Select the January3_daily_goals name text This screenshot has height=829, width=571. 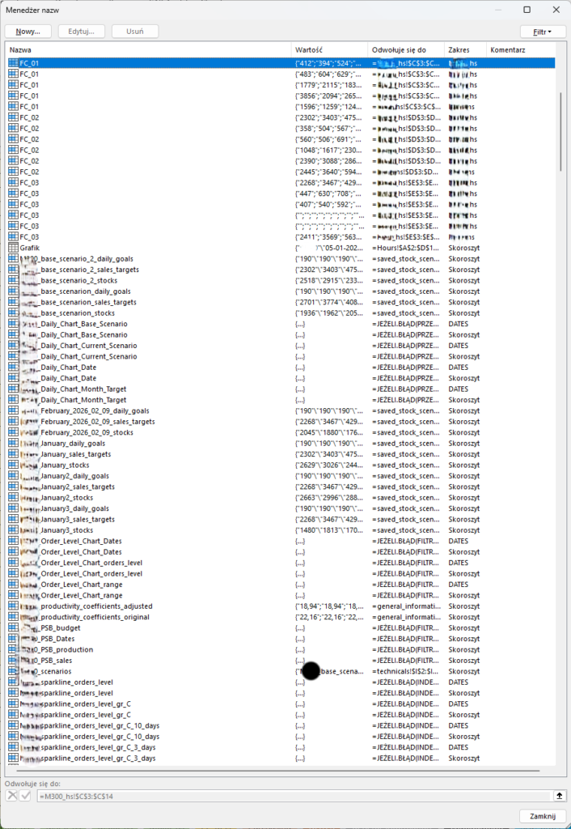(x=74, y=508)
